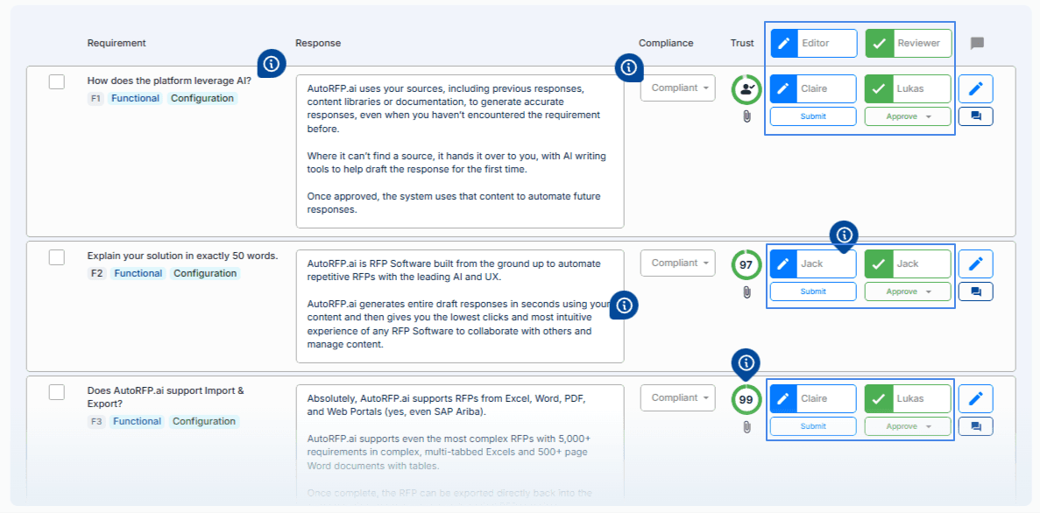Click the green check icon next to Lukas in row F1
Image resolution: width=1040 pixels, height=513 pixels.
[879, 88]
